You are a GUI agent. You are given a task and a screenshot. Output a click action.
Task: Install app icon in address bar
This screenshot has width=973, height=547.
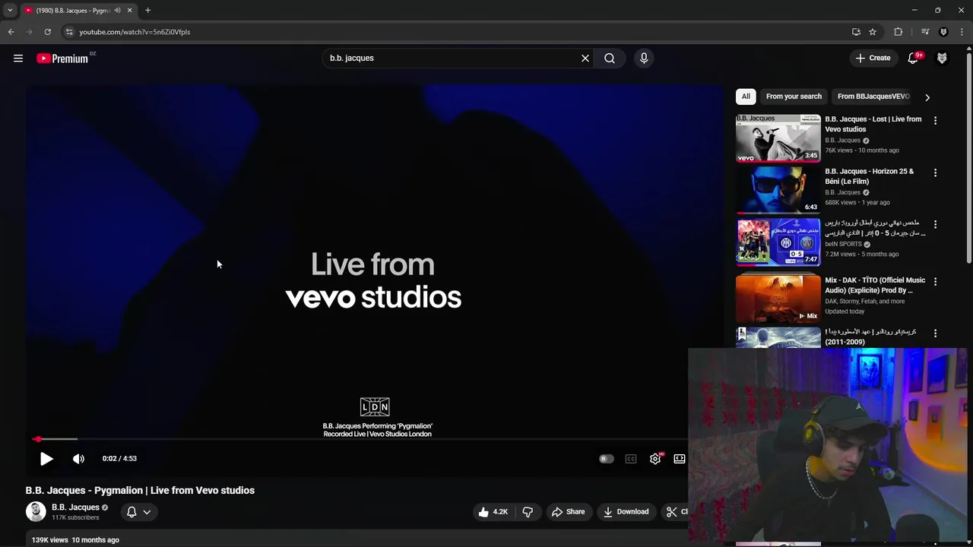click(856, 32)
